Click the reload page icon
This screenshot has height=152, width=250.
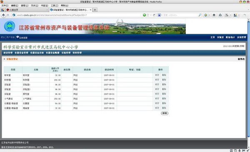tap(154, 15)
